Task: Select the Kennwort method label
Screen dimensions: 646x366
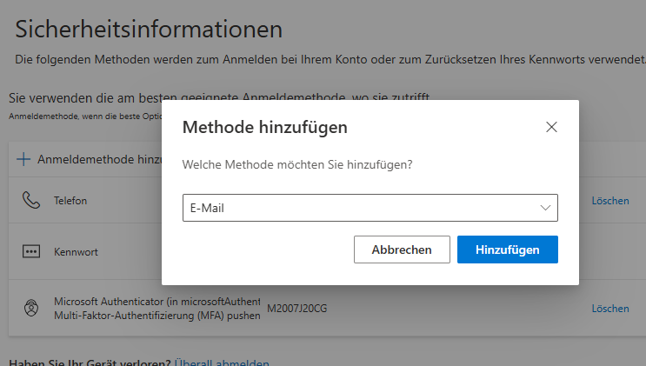Action: [76, 251]
